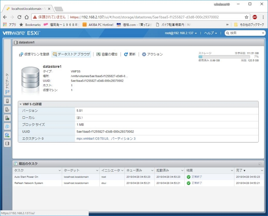Click the version value 5.81
The image size is (268, 216).
tap(80, 111)
